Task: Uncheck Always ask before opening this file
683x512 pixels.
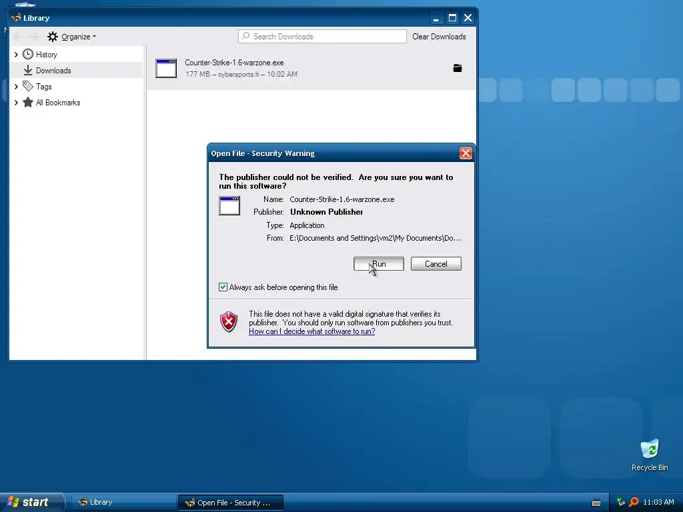Action: [223, 287]
